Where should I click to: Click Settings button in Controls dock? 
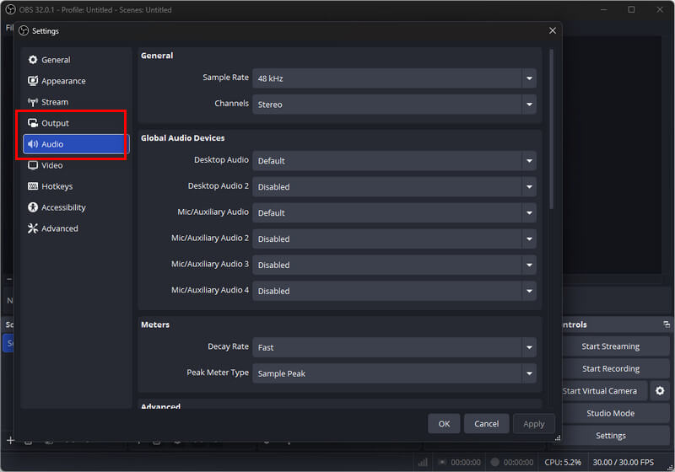615,436
